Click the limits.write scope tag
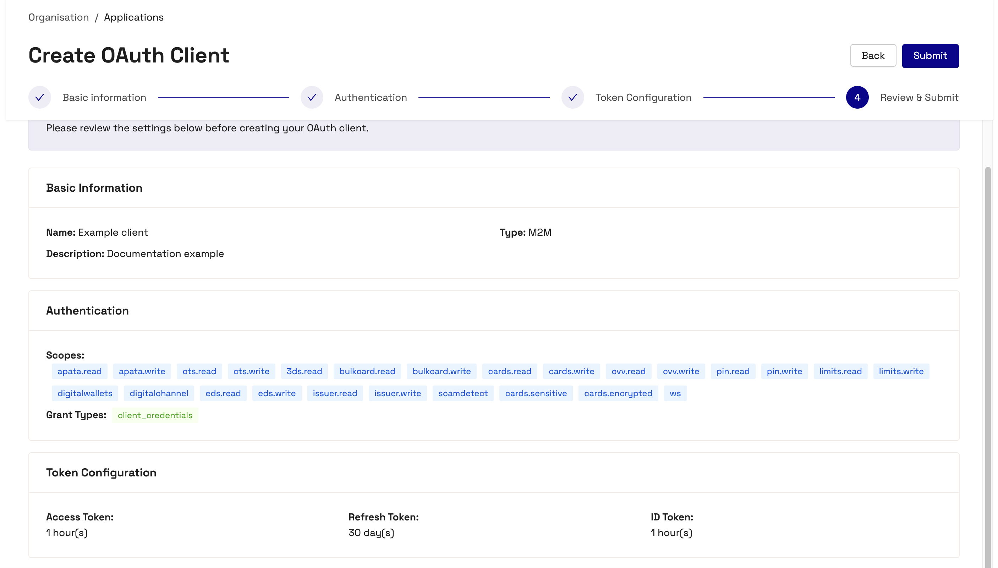 pyautogui.click(x=901, y=371)
